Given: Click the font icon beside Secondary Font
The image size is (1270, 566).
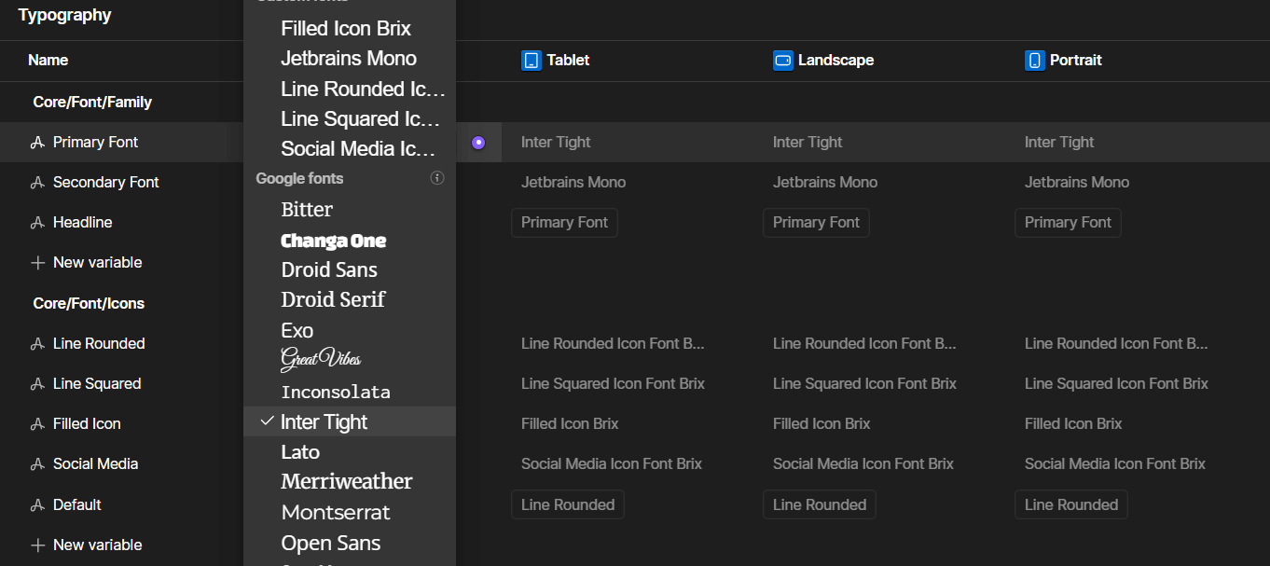Looking at the screenshot, I should pos(38,182).
